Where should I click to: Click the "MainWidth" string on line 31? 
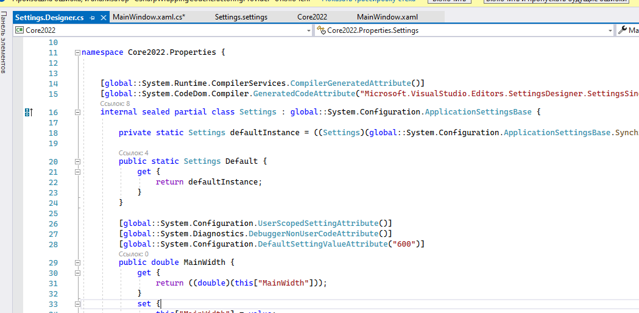click(x=284, y=283)
